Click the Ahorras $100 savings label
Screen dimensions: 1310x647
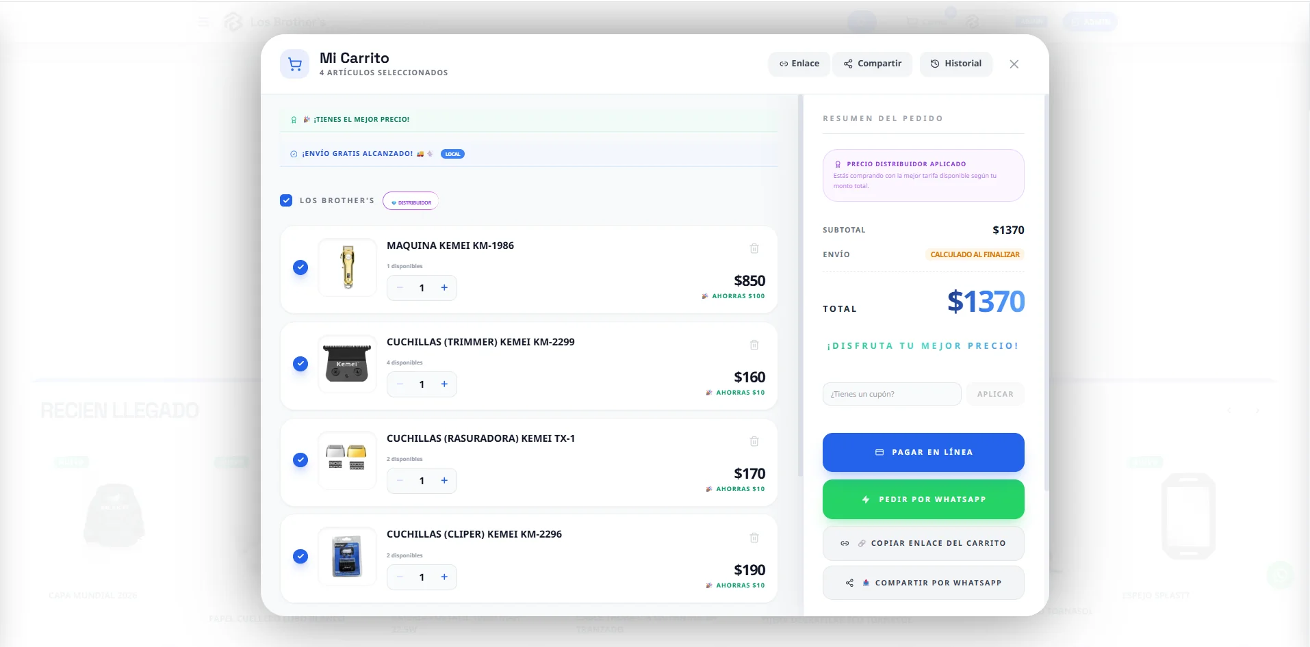click(x=733, y=296)
